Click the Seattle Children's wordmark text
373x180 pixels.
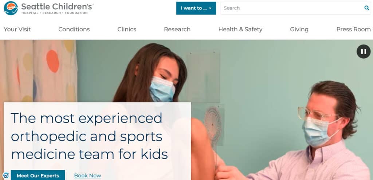[57, 7]
